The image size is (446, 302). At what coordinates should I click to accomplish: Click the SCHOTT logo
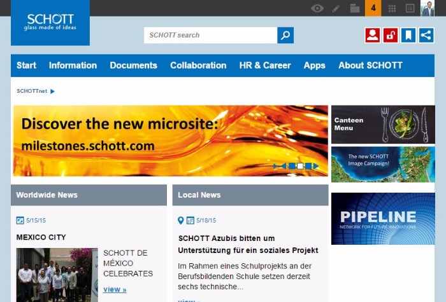click(50, 22)
